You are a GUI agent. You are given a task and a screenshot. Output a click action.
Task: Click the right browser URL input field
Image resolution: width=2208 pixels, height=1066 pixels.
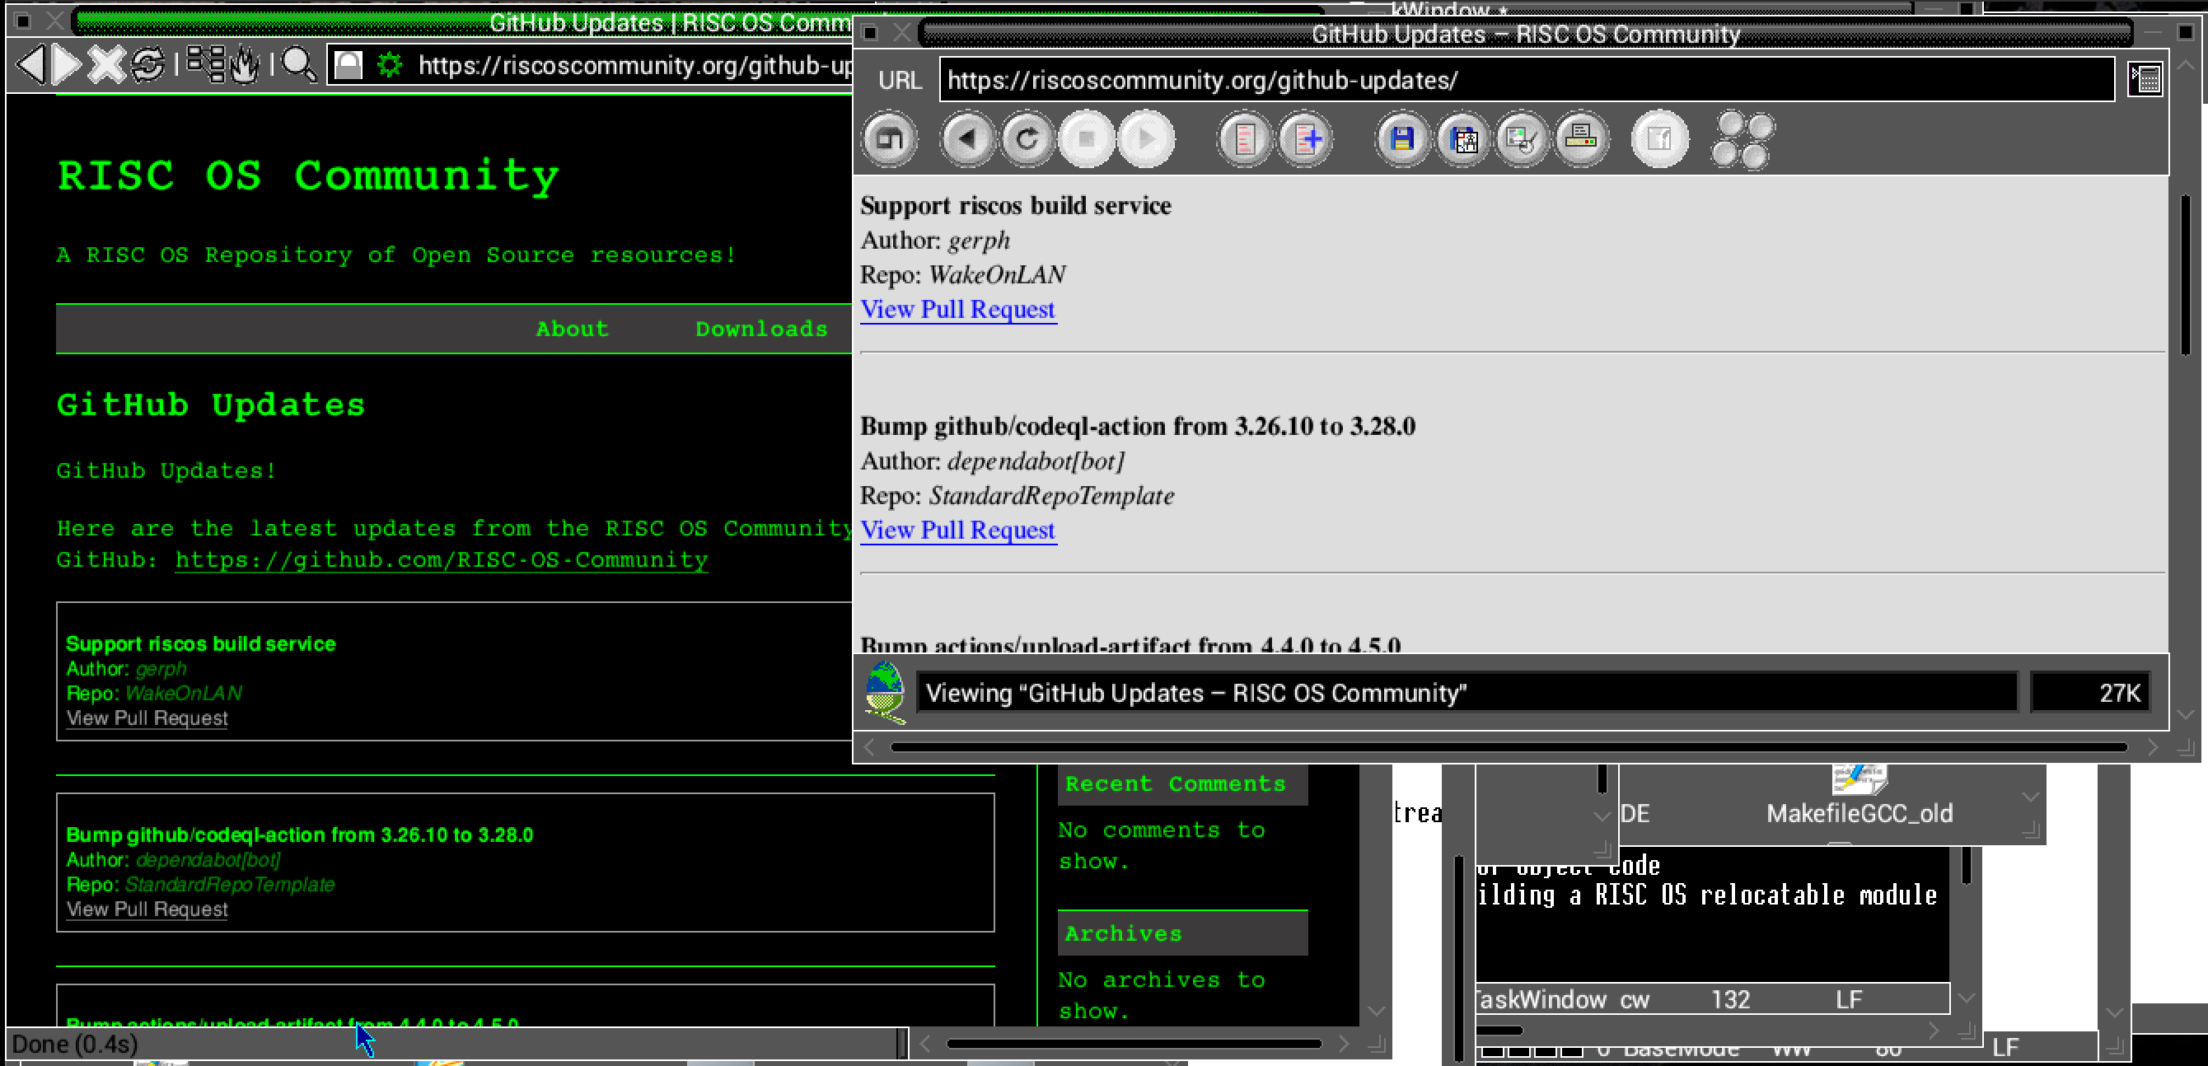(x=1526, y=81)
